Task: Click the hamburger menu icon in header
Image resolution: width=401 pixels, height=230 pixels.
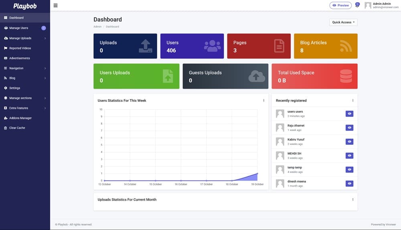Action: tap(55, 6)
